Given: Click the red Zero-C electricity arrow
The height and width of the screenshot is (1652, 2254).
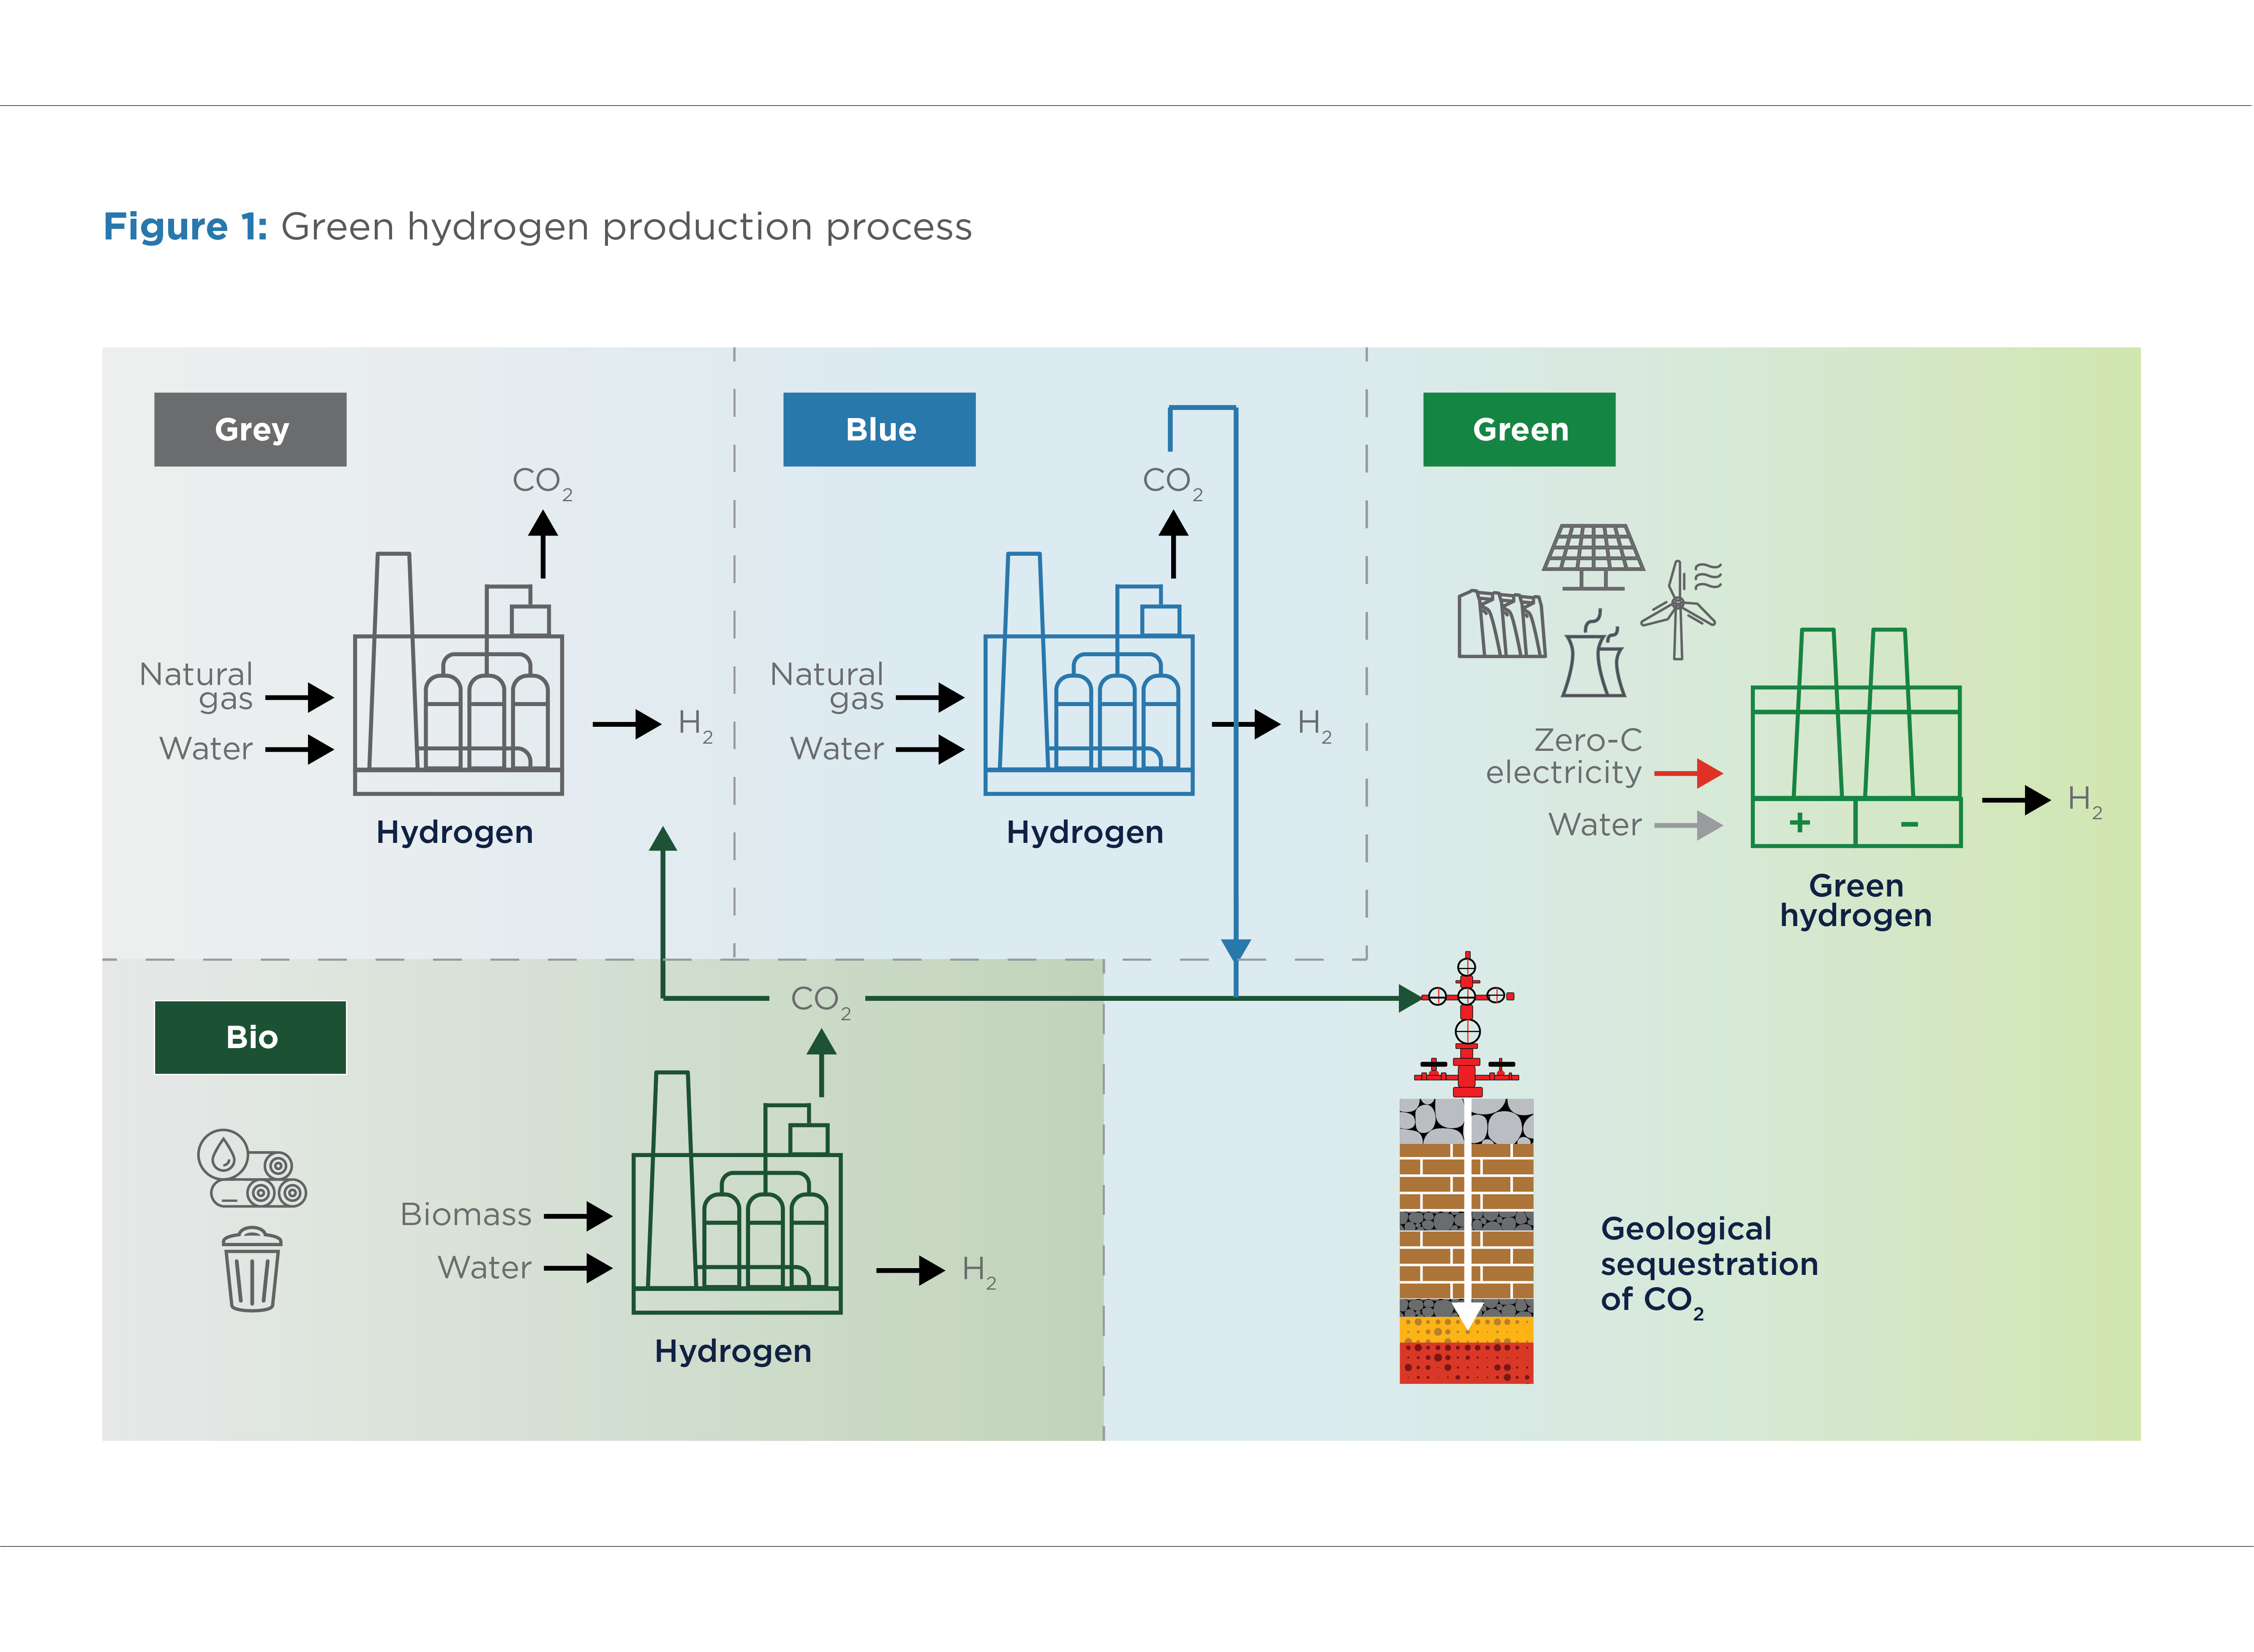Looking at the screenshot, I should (1688, 773).
